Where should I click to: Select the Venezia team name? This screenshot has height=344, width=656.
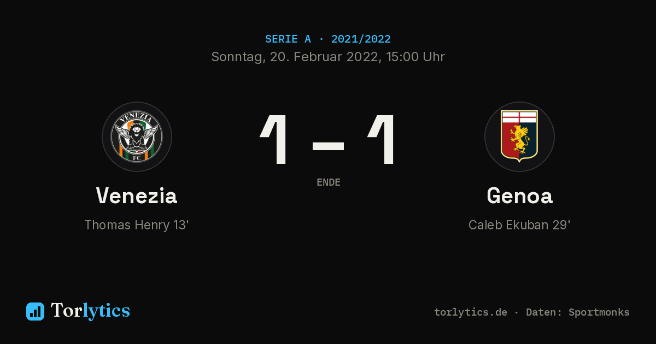pyautogui.click(x=137, y=195)
